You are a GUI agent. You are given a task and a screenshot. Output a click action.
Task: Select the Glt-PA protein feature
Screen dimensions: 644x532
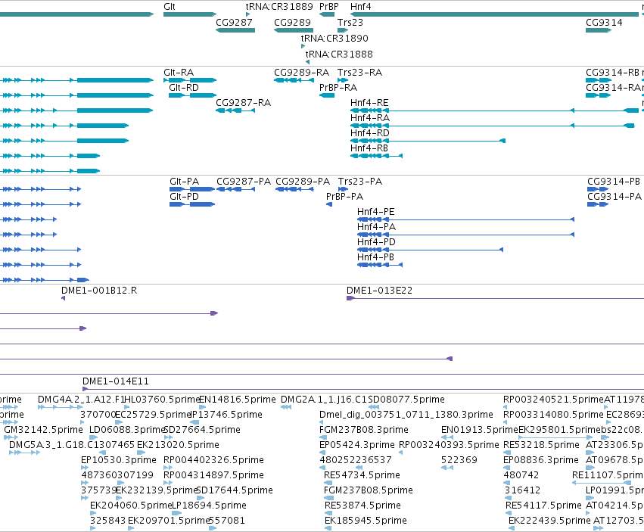coord(192,189)
